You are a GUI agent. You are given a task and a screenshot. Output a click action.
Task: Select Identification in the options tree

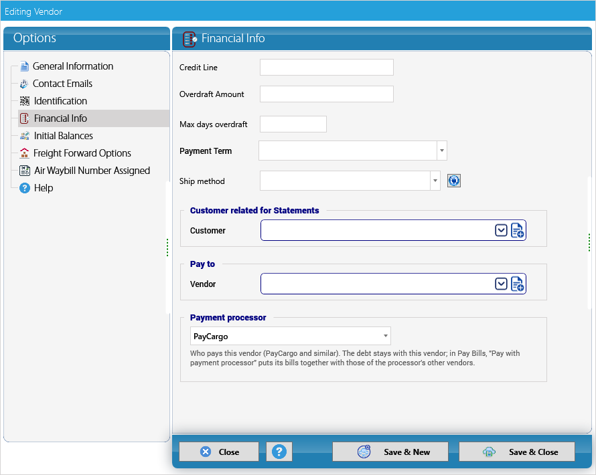60,101
